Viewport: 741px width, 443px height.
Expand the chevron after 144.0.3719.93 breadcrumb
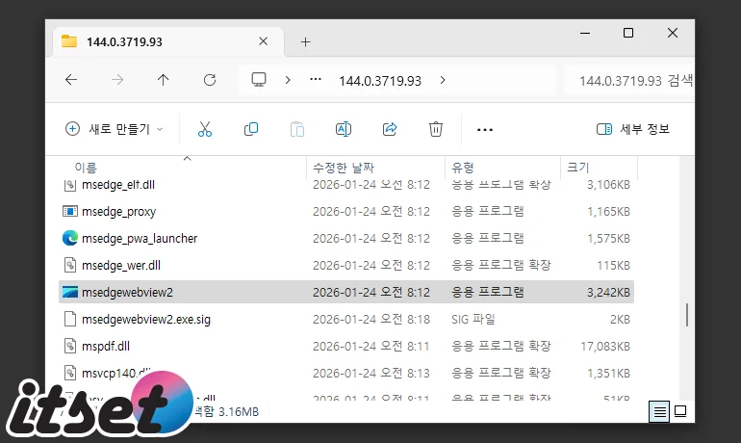point(443,80)
